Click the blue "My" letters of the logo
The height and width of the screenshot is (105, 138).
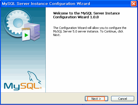pyautogui.click(x=12, y=86)
